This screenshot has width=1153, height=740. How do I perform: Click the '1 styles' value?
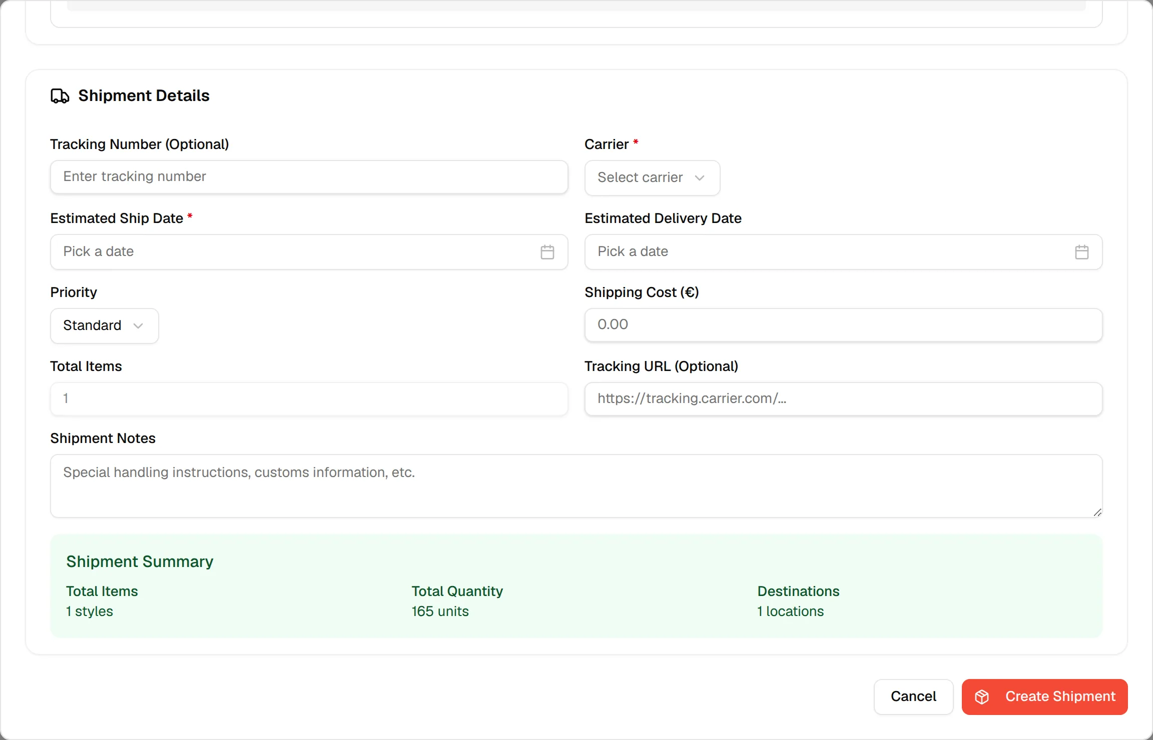point(90,611)
